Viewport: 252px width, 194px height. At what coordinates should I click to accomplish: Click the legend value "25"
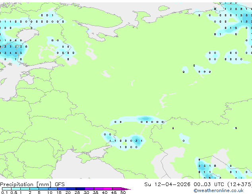point(77,192)
